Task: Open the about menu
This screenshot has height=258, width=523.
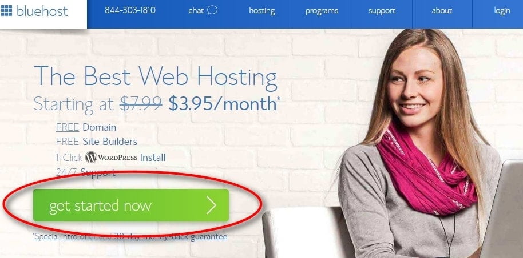Action: coord(442,11)
